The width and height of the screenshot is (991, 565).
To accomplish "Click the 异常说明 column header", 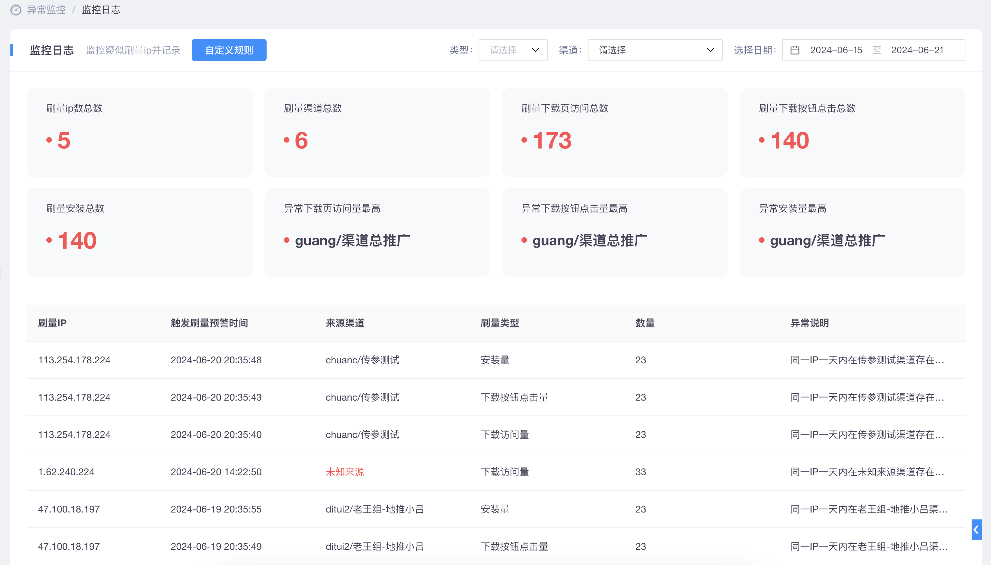I will (810, 323).
